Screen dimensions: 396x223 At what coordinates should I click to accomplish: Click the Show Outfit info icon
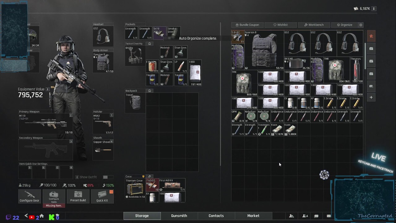[x=77, y=177]
